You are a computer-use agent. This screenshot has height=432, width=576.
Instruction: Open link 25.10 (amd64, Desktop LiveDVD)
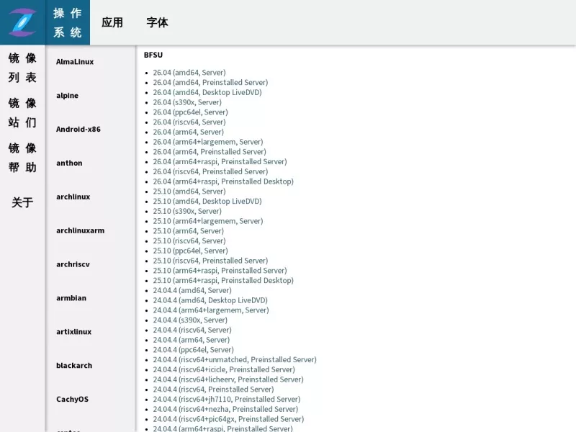(x=207, y=202)
